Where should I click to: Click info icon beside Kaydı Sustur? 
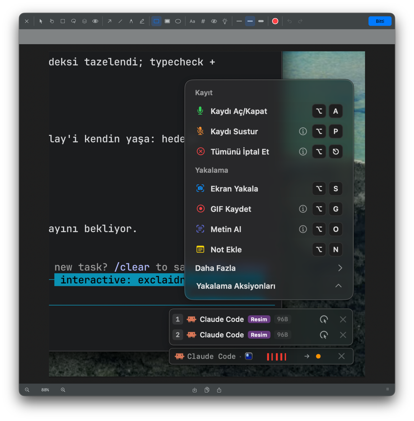(303, 131)
